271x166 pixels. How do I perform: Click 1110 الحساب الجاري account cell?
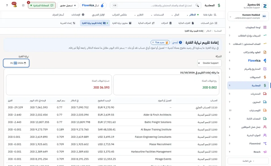[207, 108]
